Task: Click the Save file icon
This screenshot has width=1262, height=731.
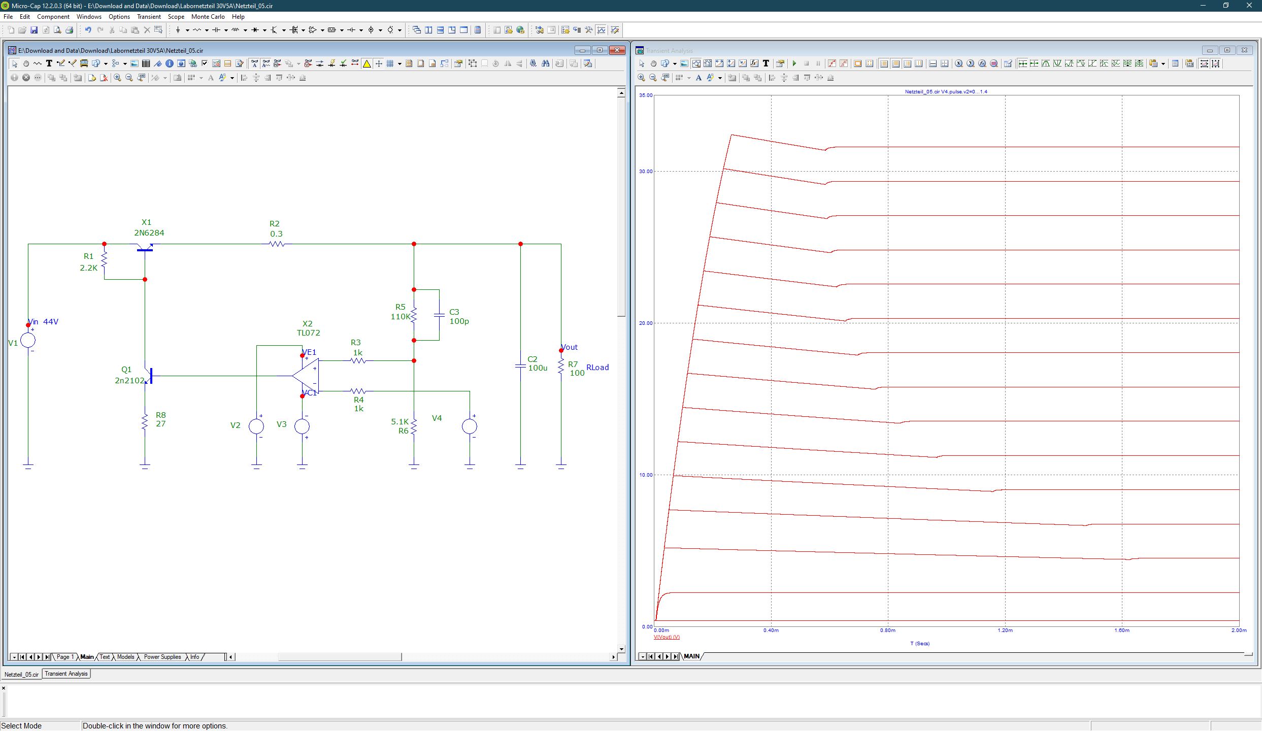Action: pyautogui.click(x=34, y=30)
